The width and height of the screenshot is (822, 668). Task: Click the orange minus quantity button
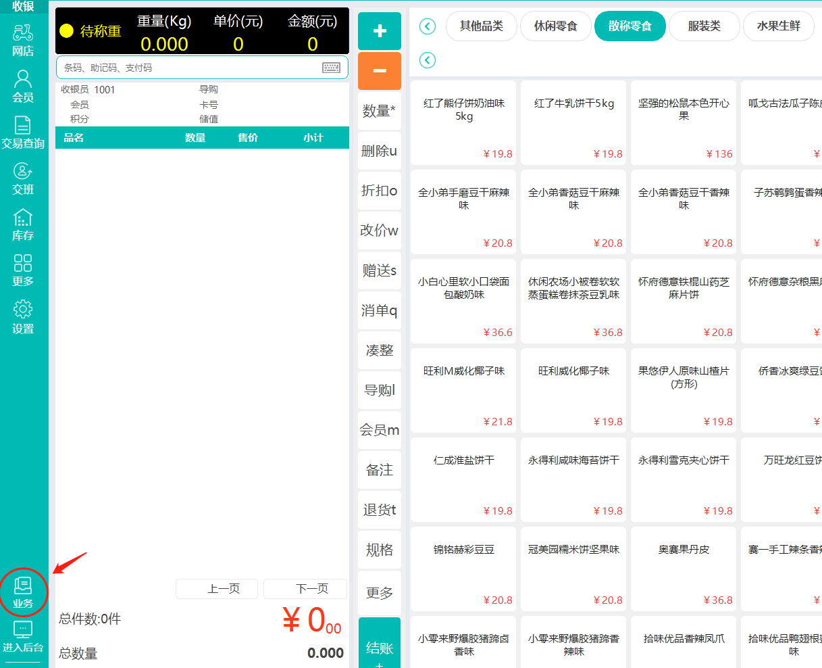(380, 71)
